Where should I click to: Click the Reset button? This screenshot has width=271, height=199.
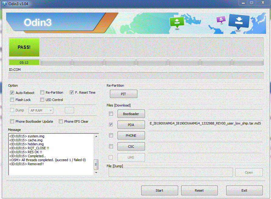pos(199,190)
